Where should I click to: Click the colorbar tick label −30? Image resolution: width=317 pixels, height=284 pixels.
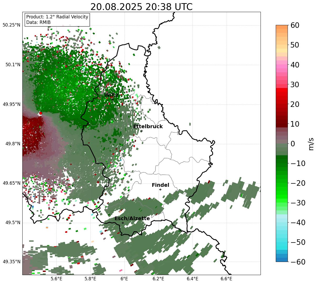[x=298, y=203]
